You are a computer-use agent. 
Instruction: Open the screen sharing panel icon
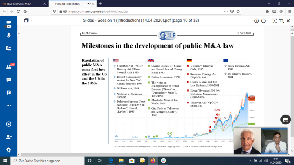tap(8, 48)
